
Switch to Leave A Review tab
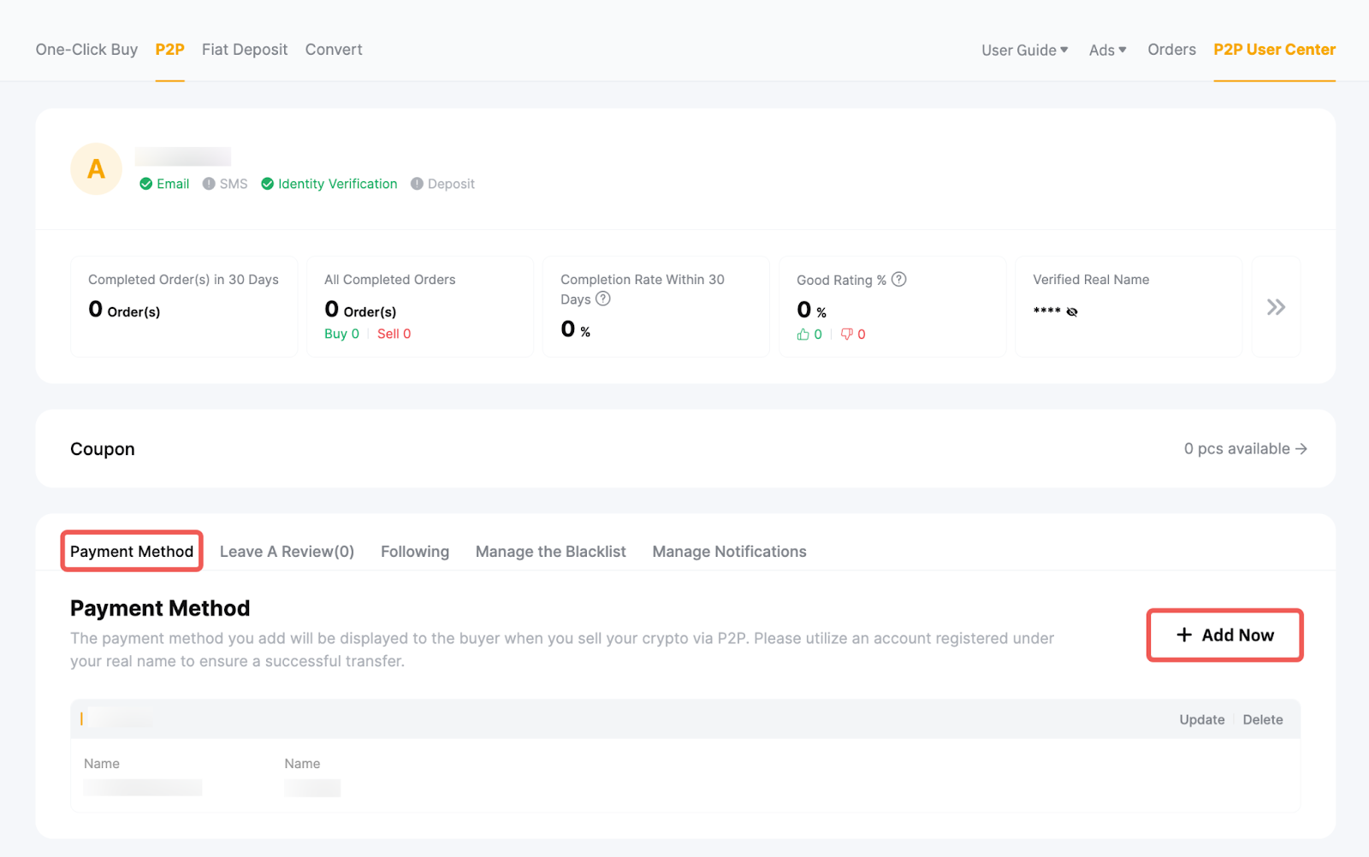287,552
